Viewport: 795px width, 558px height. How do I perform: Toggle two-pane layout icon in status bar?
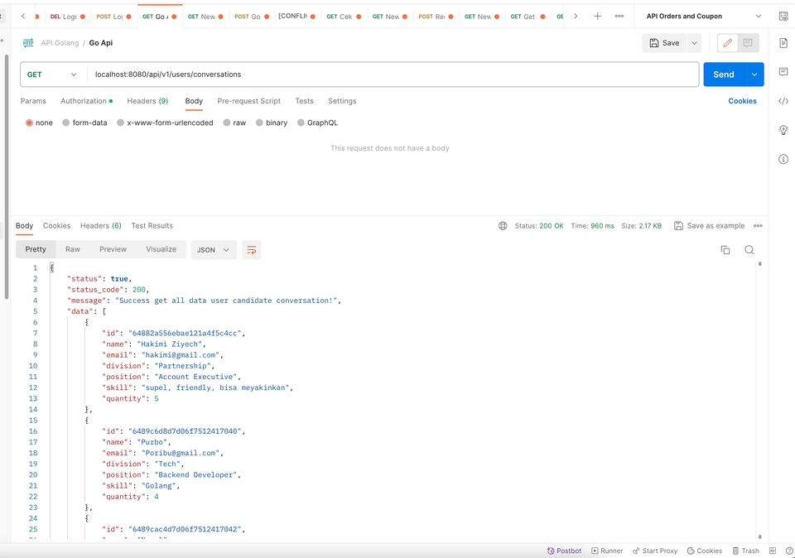point(773,551)
